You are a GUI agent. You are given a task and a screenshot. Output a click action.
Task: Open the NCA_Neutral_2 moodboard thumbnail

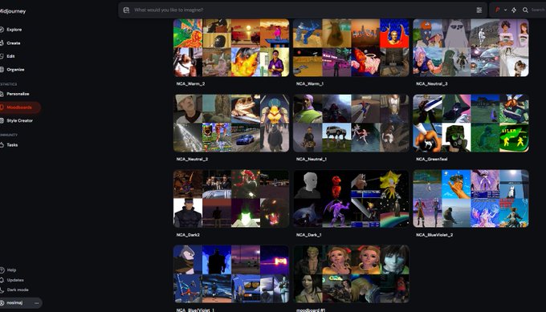click(231, 124)
